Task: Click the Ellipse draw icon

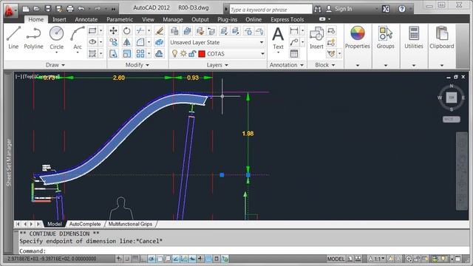Action: coord(92,42)
